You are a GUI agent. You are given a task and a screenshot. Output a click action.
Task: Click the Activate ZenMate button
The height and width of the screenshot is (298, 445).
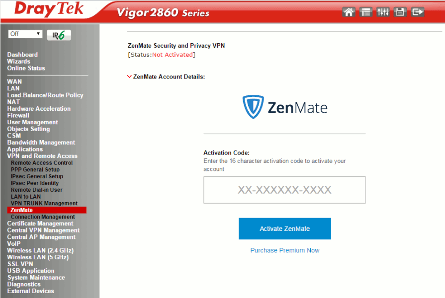click(285, 228)
